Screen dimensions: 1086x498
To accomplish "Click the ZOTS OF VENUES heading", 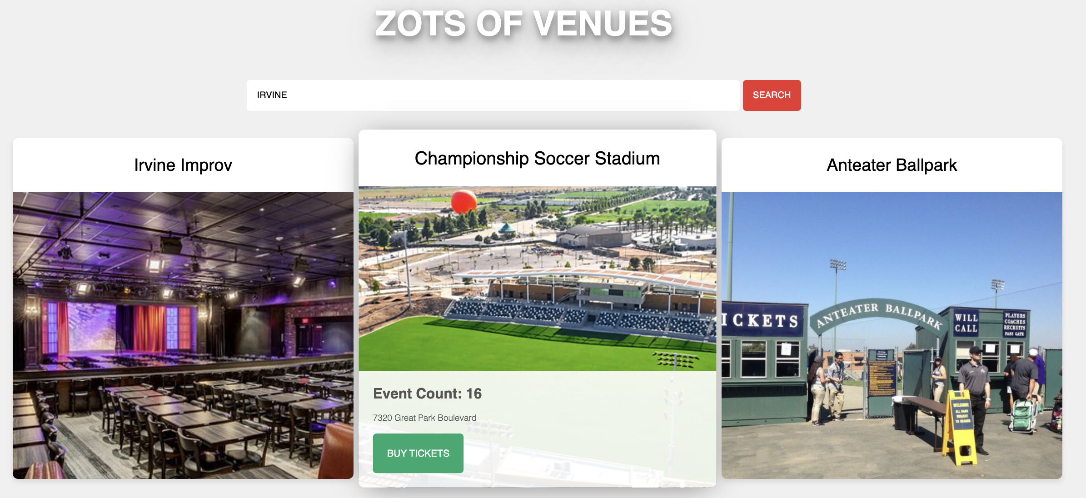I will click(x=523, y=24).
